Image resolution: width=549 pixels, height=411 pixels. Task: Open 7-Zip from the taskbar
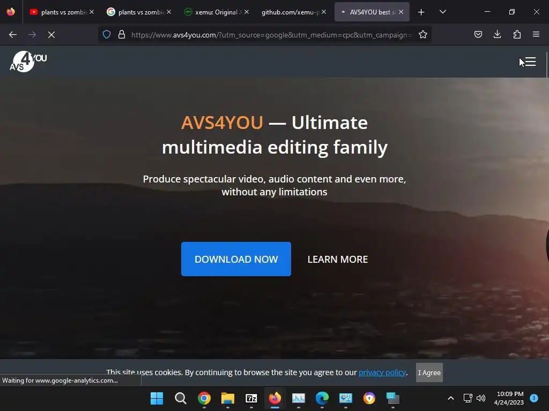coord(251,398)
